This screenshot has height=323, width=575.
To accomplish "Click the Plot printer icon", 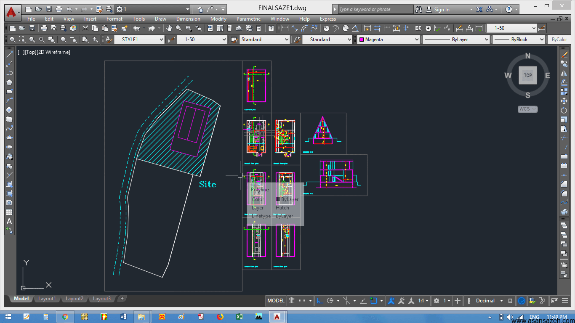I will (x=44, y=28).
